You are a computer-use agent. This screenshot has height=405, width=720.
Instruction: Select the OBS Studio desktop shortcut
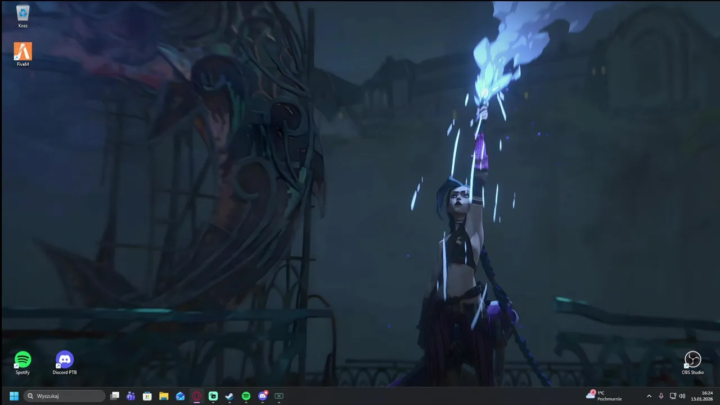click(692, 363)
